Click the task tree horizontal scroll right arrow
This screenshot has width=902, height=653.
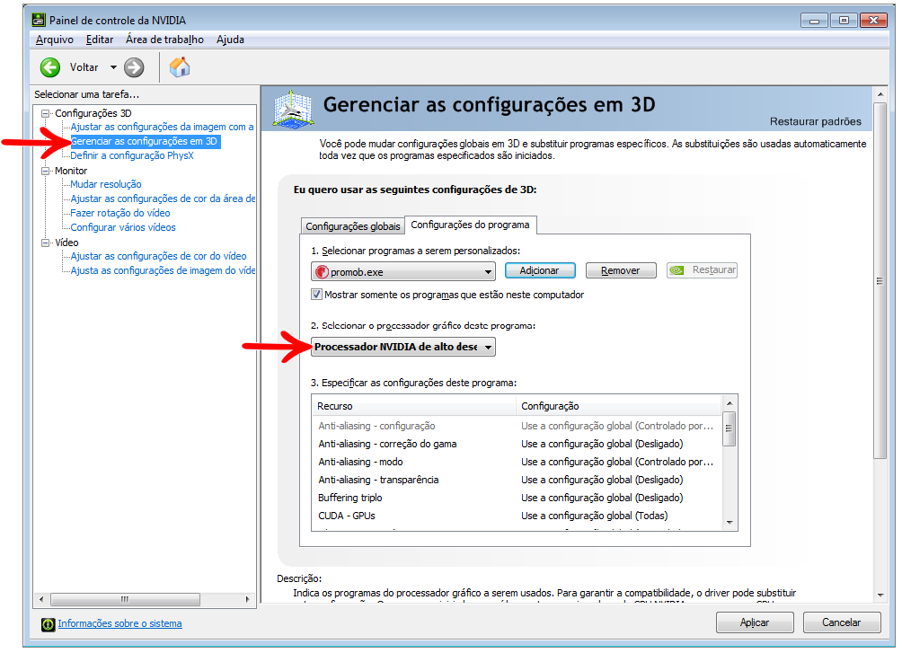[248, 599]
